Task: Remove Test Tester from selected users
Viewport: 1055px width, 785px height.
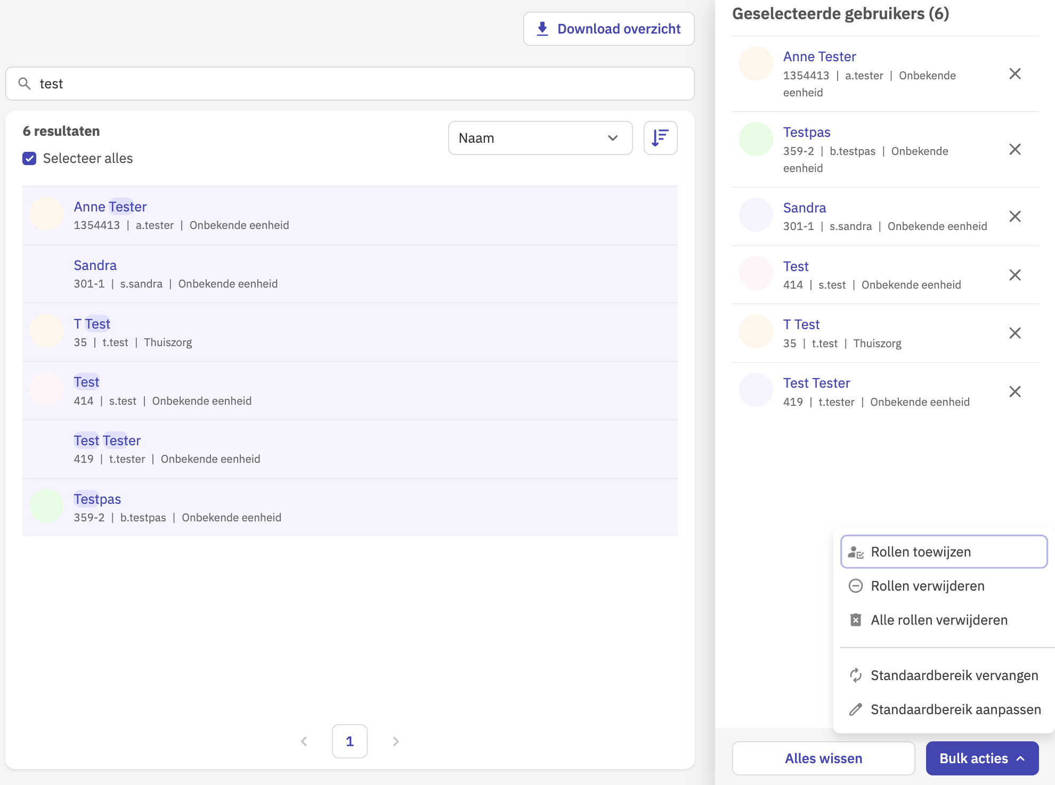Action: (1015, 392)
